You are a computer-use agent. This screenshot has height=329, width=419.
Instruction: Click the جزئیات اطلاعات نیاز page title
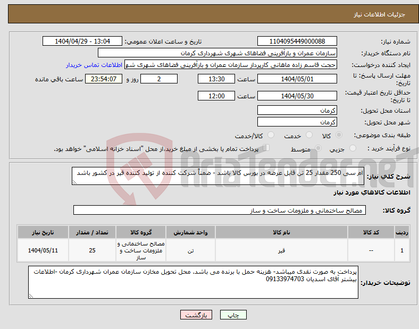[x=379, y=14]
